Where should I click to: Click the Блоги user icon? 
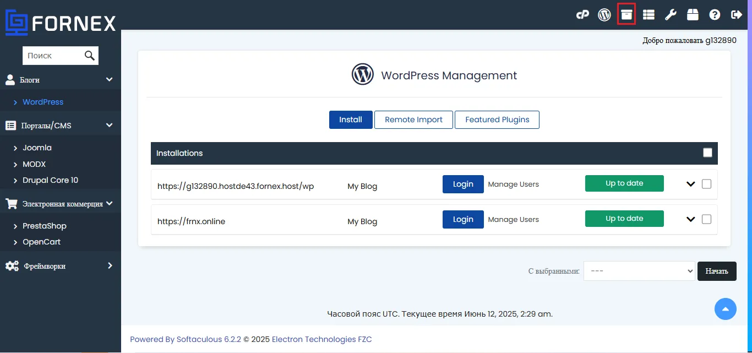point(10,80)
